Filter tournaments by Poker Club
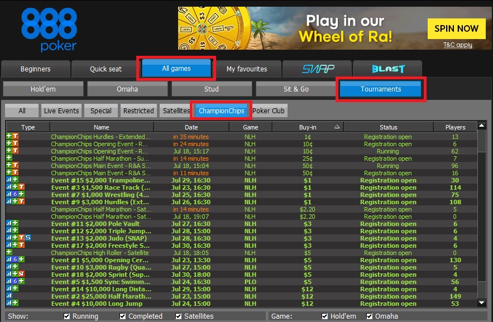 (269, 110)
